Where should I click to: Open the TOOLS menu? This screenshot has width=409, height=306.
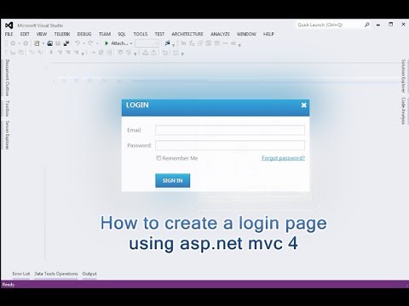[141, 34]
